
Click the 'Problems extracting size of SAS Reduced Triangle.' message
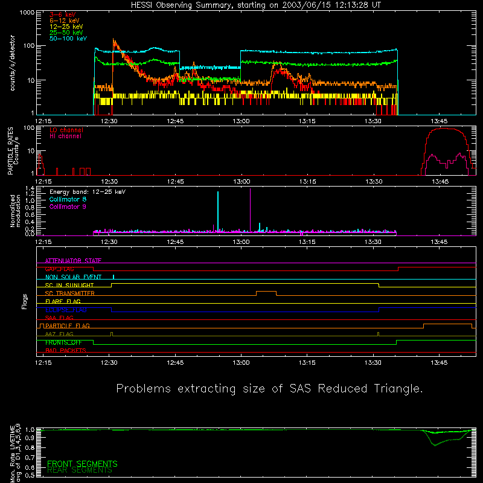(x=269, y=389)
